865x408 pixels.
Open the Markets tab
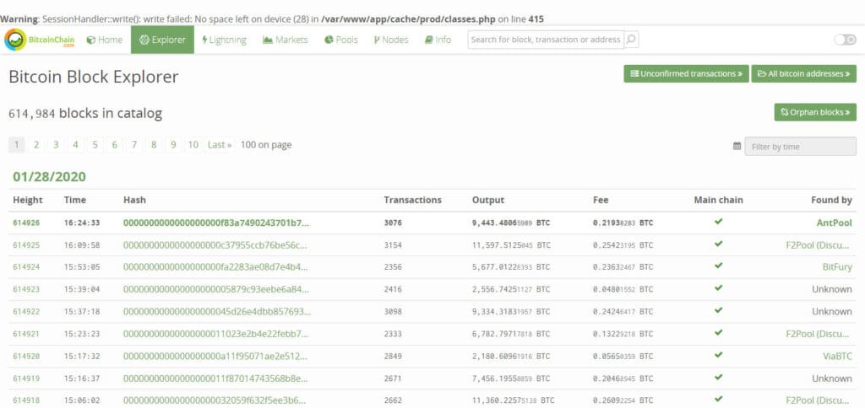tap(286, 40)
